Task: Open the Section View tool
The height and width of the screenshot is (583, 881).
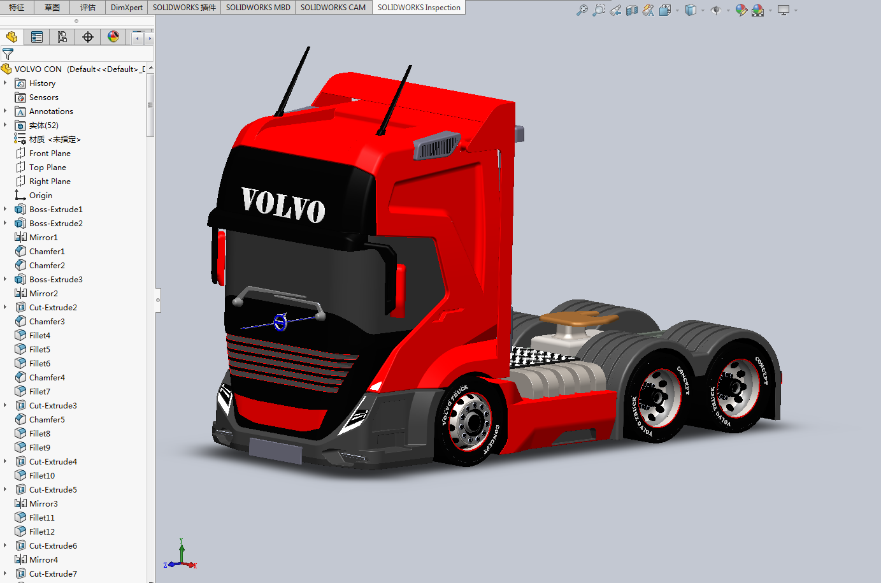Action: coord(632,10)
